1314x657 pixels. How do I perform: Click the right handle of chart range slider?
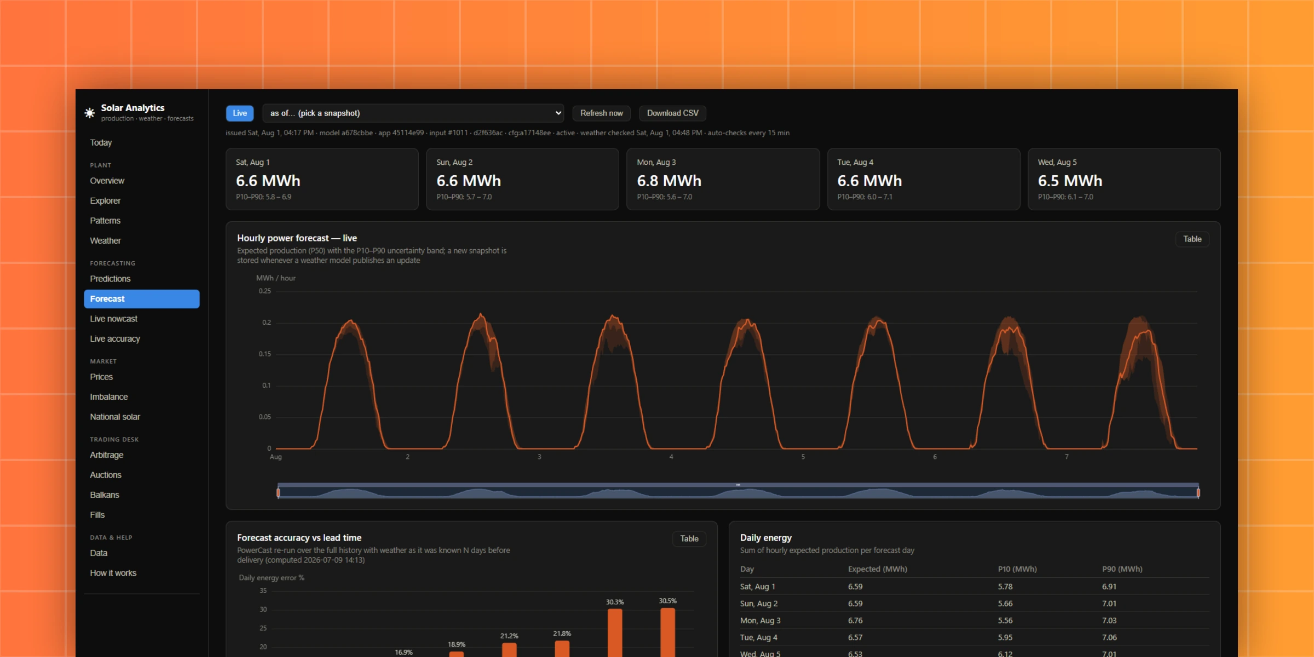coord(1198,493)
